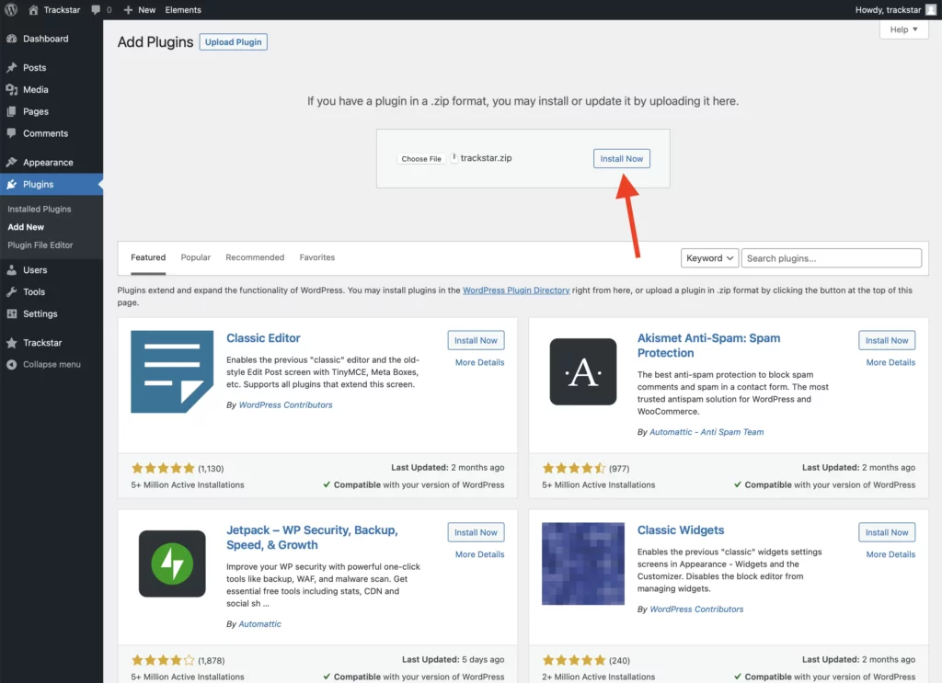Select Add New in Plugins submenu
Viewport: 942px width, 683px height.
click(x=26, y=227)
